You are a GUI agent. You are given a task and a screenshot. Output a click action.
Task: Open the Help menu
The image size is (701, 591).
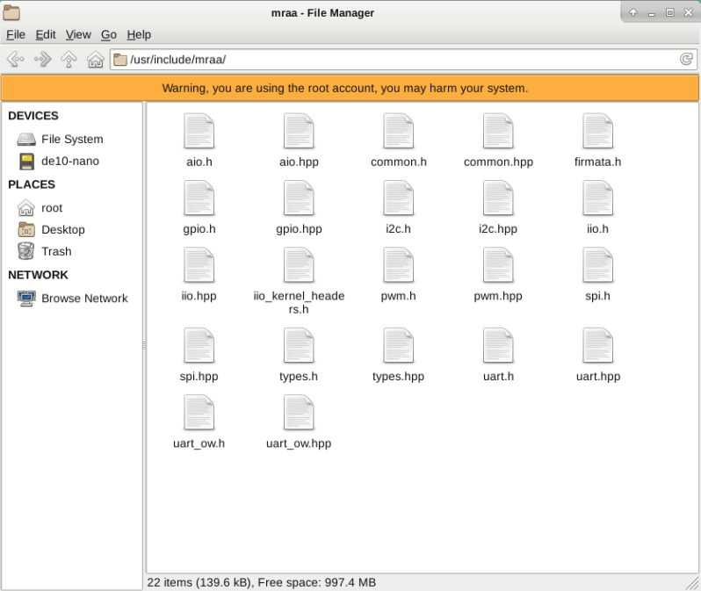click(139, 34)
